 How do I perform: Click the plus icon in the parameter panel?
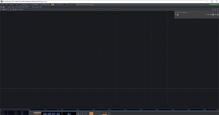coord(215,15)
